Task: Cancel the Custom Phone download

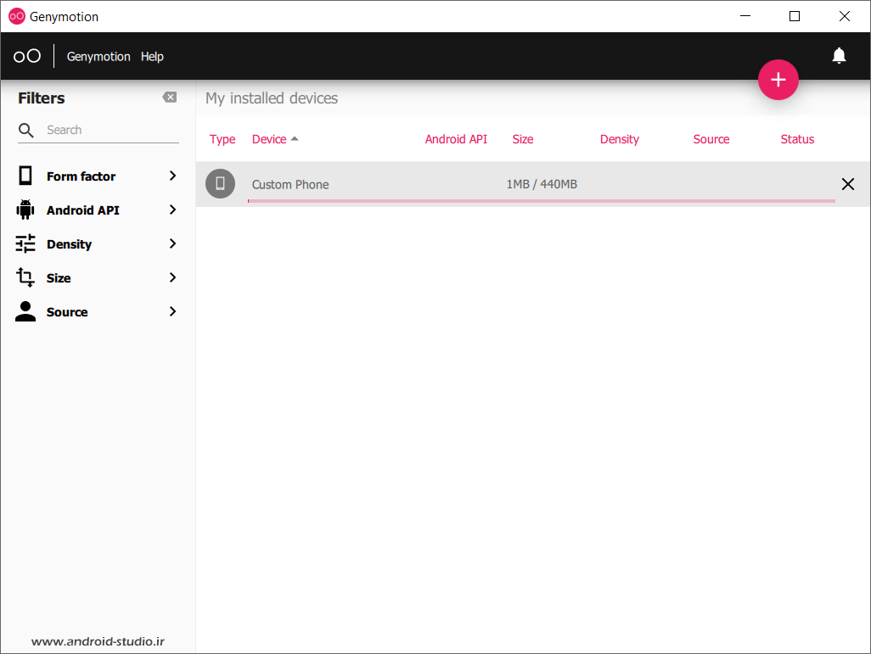Action: coord(847,184)
